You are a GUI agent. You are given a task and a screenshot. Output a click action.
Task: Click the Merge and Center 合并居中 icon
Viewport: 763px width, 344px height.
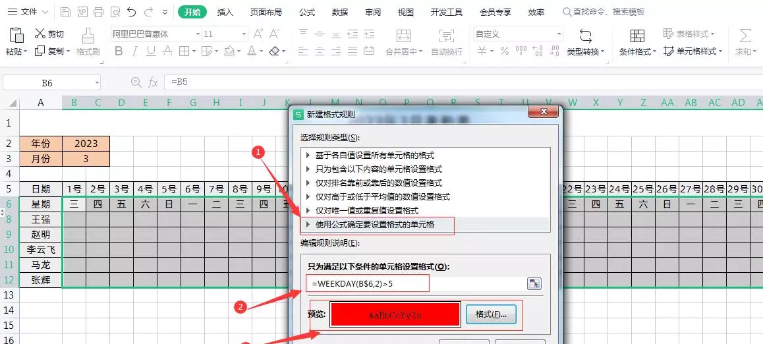[x=403, y=36]
